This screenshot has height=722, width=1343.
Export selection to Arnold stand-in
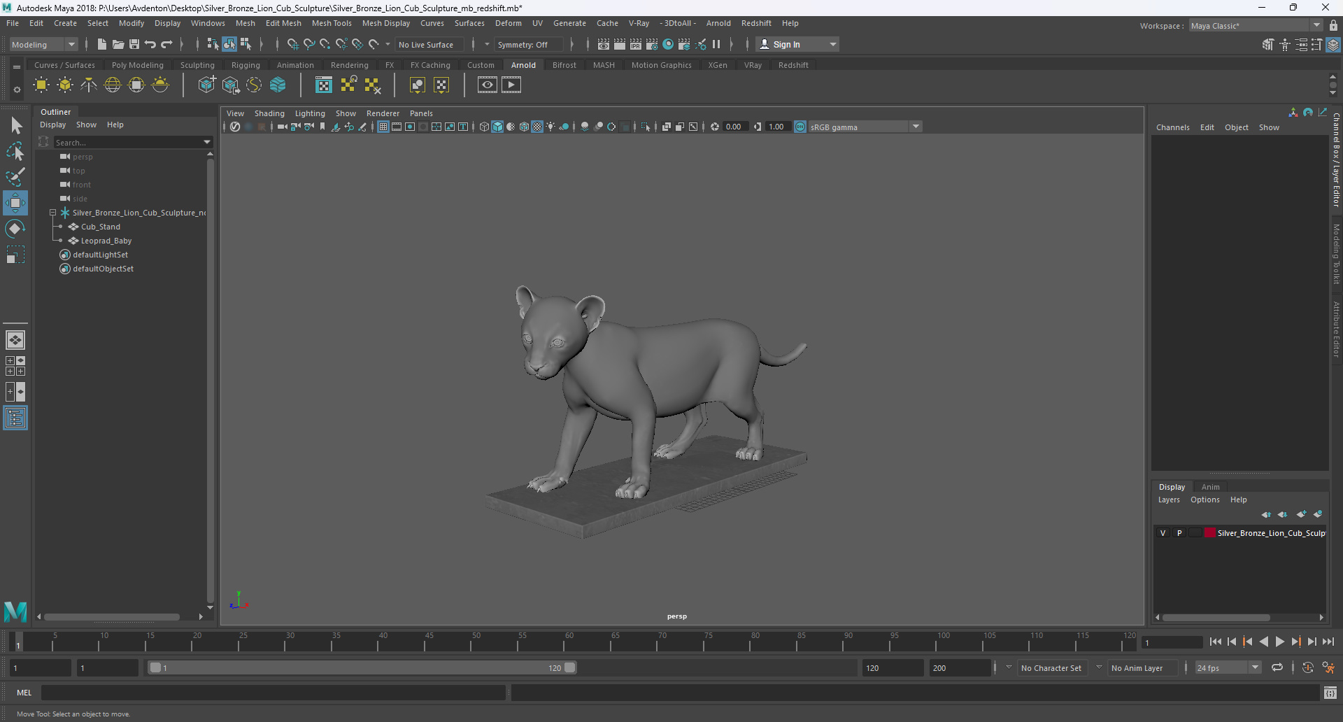point(230,85)
